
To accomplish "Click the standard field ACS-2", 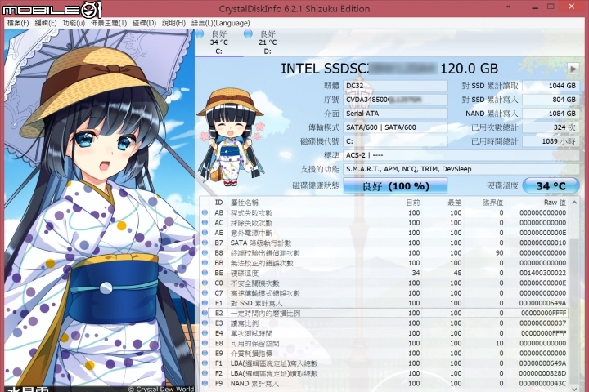I will [x=461, y=155].
